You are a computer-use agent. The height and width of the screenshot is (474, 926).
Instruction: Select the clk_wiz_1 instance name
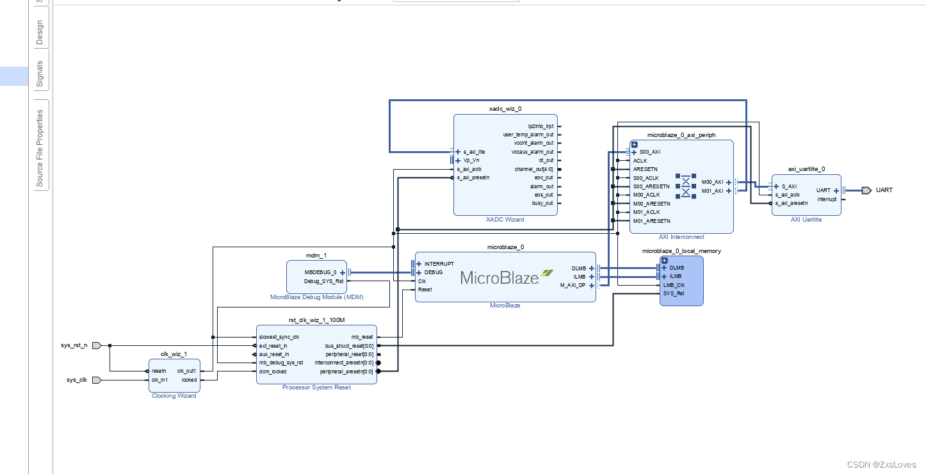click(x=174, y=354)
